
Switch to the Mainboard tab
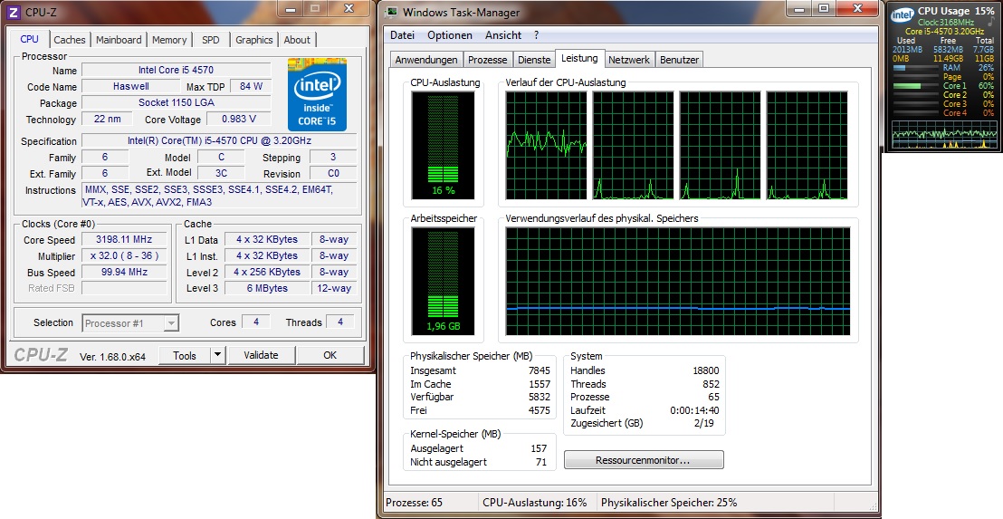tap(119, 40)
